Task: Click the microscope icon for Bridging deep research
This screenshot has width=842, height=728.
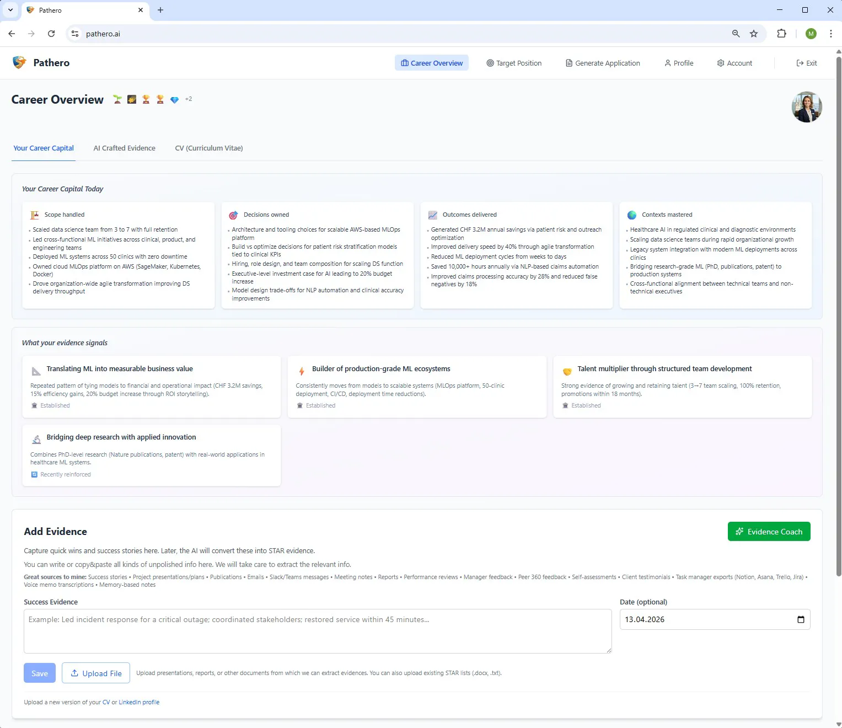Action: click(36, 440)
